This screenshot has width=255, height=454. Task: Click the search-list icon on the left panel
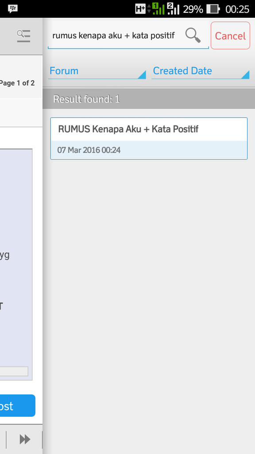[23, 36]
